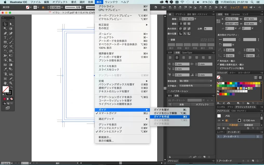Open the オブジェクト menu in menu bar

60,2
